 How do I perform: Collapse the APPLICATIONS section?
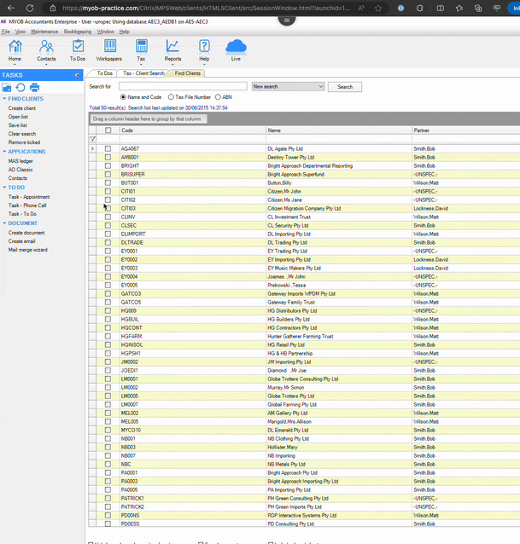(4, 152)
